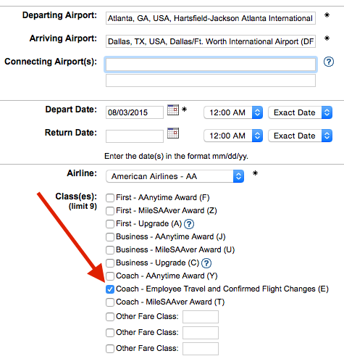Check the last Other Fare Class checkbox
The image size is (344, 364).
coord(110,349)
